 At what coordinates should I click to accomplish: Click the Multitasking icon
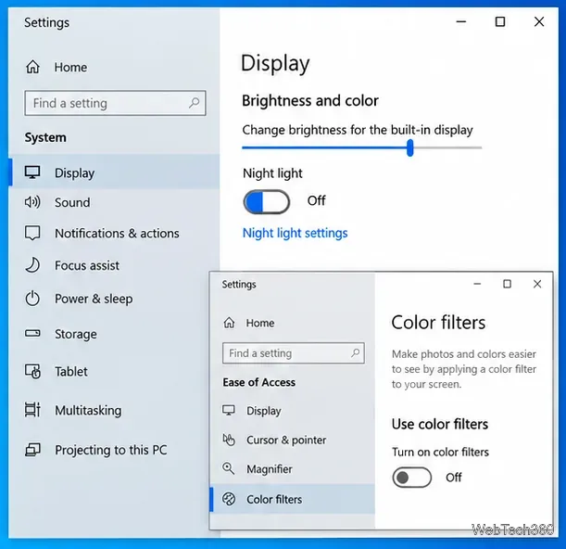coord(32,410)
